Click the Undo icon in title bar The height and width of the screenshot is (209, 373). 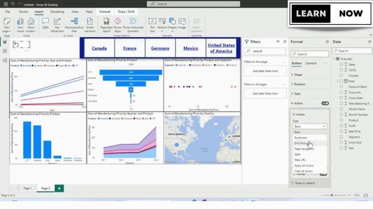13,4
